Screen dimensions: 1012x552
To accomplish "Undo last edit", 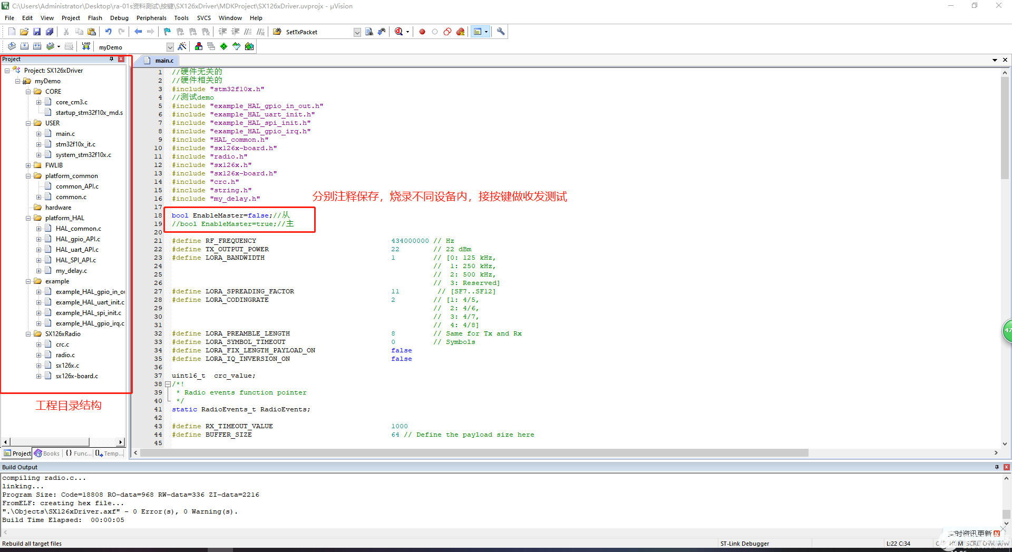I will click(108, 32).
